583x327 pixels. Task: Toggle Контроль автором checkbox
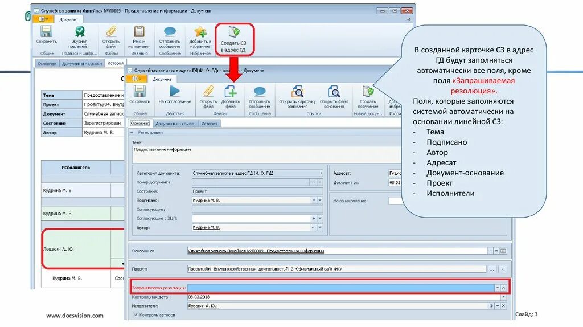[x=136, y=314]
